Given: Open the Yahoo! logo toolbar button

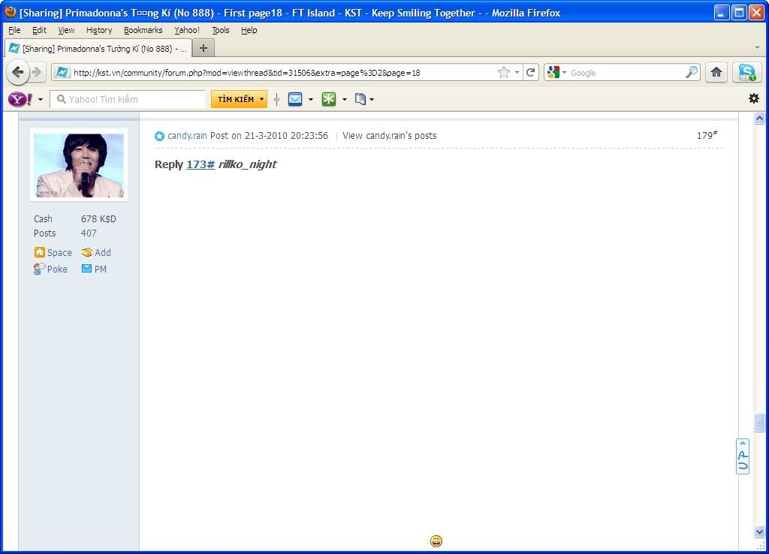Looking at the screenshot, I should point(20,100).
